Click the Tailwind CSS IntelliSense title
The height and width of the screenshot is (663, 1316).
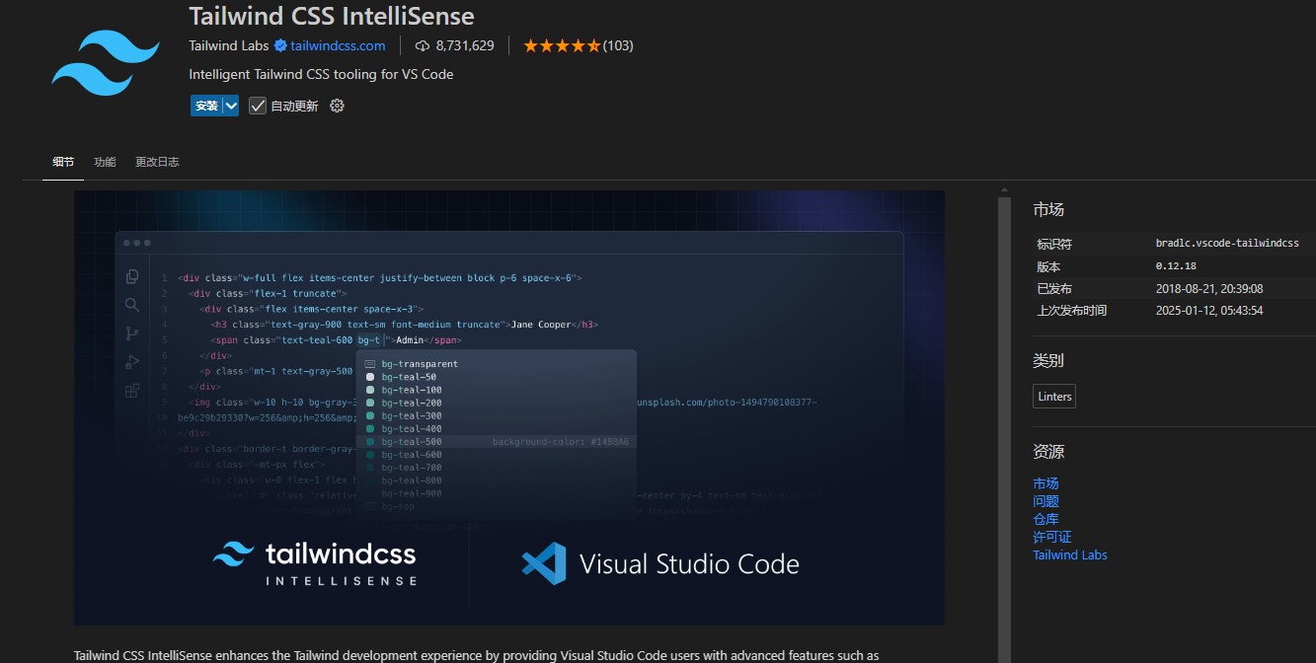(x=332, y=16)
